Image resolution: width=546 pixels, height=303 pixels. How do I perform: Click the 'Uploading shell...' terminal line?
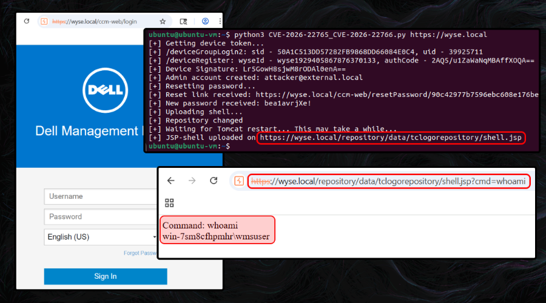point(195,112)
